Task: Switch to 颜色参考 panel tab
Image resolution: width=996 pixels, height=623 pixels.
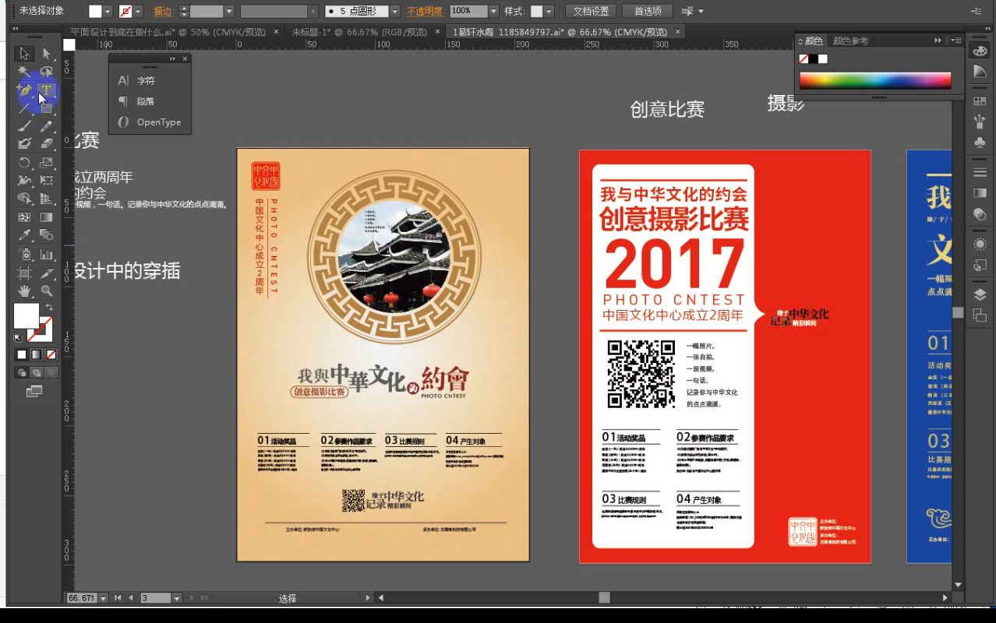Action: [850, 40]
